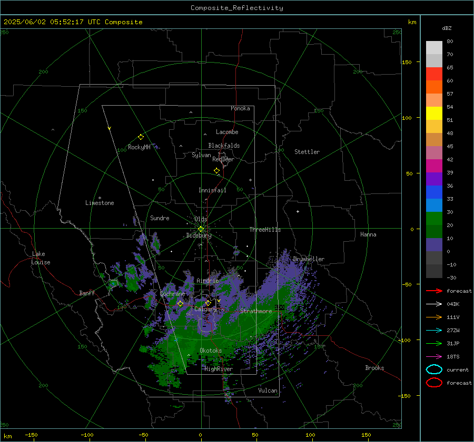
Task: Click the Ponoka label
Action: (240, 108)
